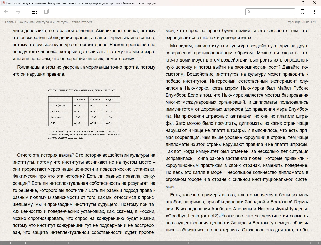Click the forward navigation arrow
321x245 pixels.
(x=18, y=12)
